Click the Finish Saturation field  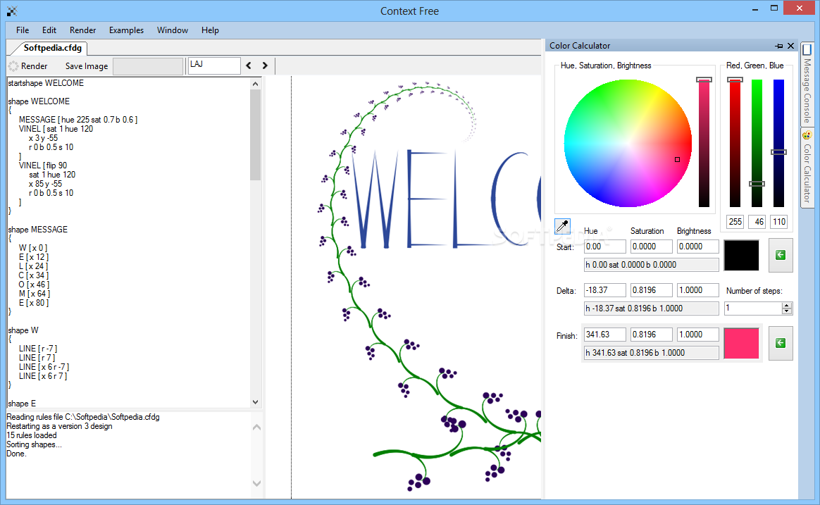(651, 335)
